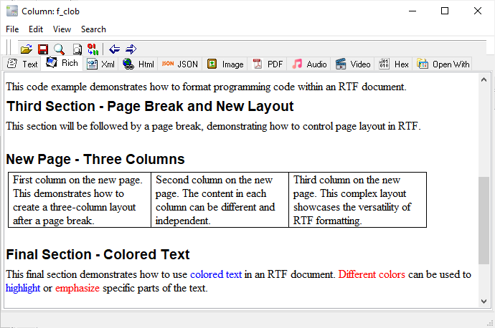
Task: Switch to the JSON tab
Action: 179,64
